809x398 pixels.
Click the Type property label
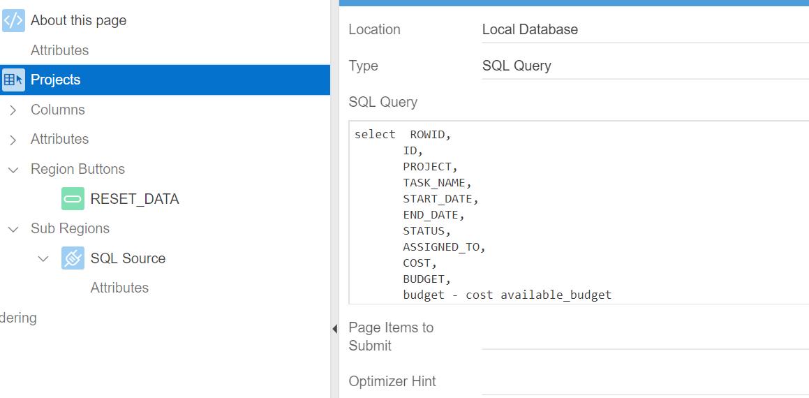tap(363, 66)
